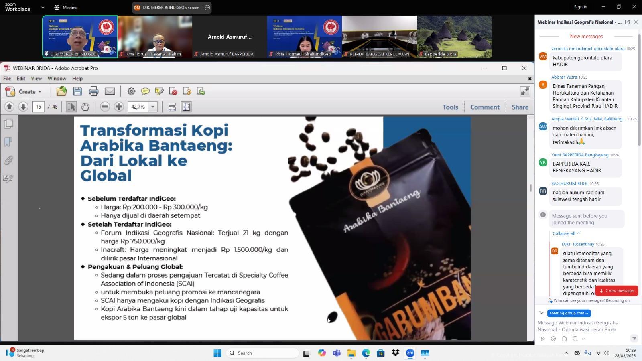Open the Bookmarks navigation panel

click(x=8, y=142)
